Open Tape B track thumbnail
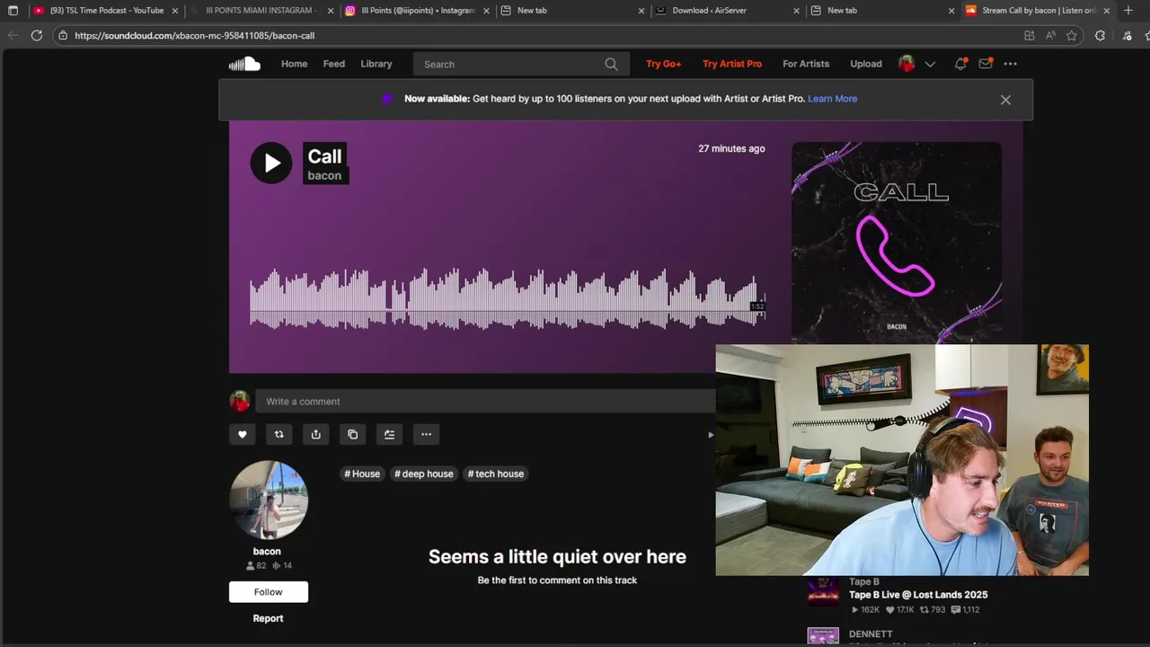This screenshot has height=647, width=1150. click(823, 590)
